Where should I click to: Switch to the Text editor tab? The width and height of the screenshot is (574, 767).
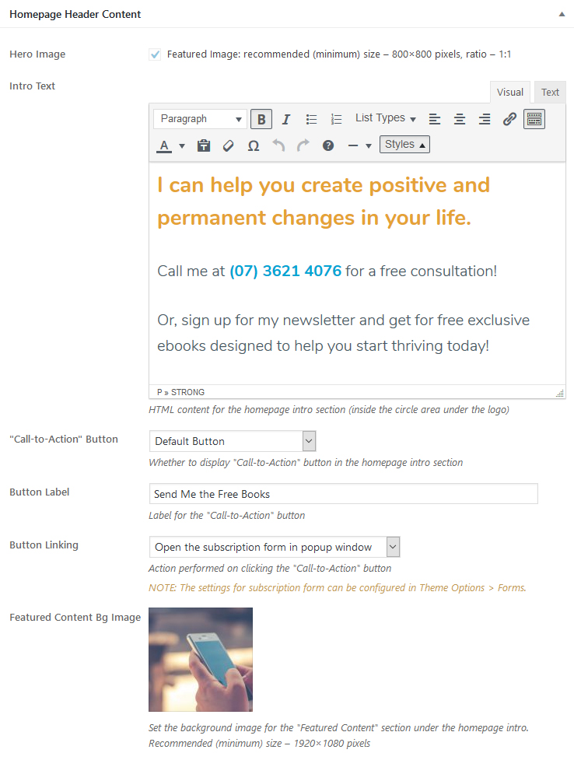point(550,93)
